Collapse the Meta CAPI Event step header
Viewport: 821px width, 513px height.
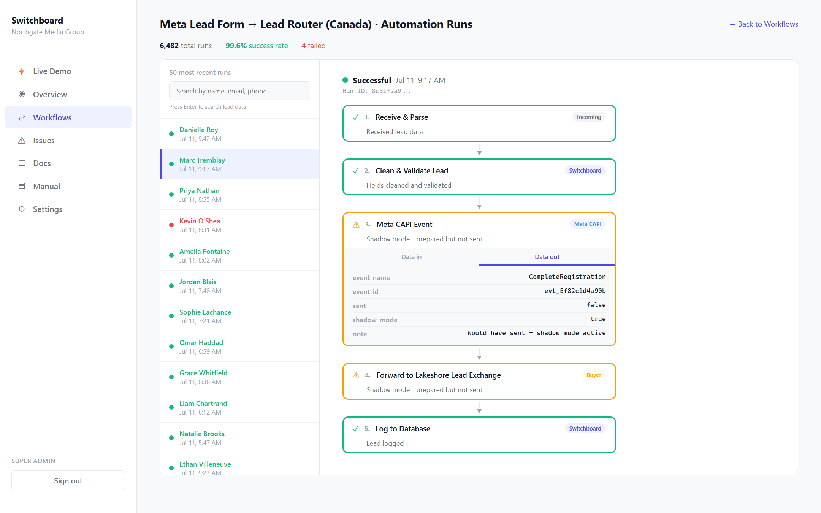coord(479,231)
